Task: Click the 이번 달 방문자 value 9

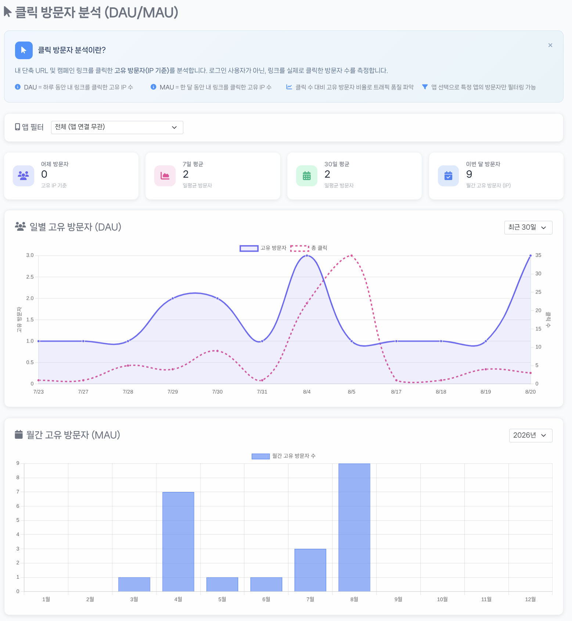Action: (469, 174)
